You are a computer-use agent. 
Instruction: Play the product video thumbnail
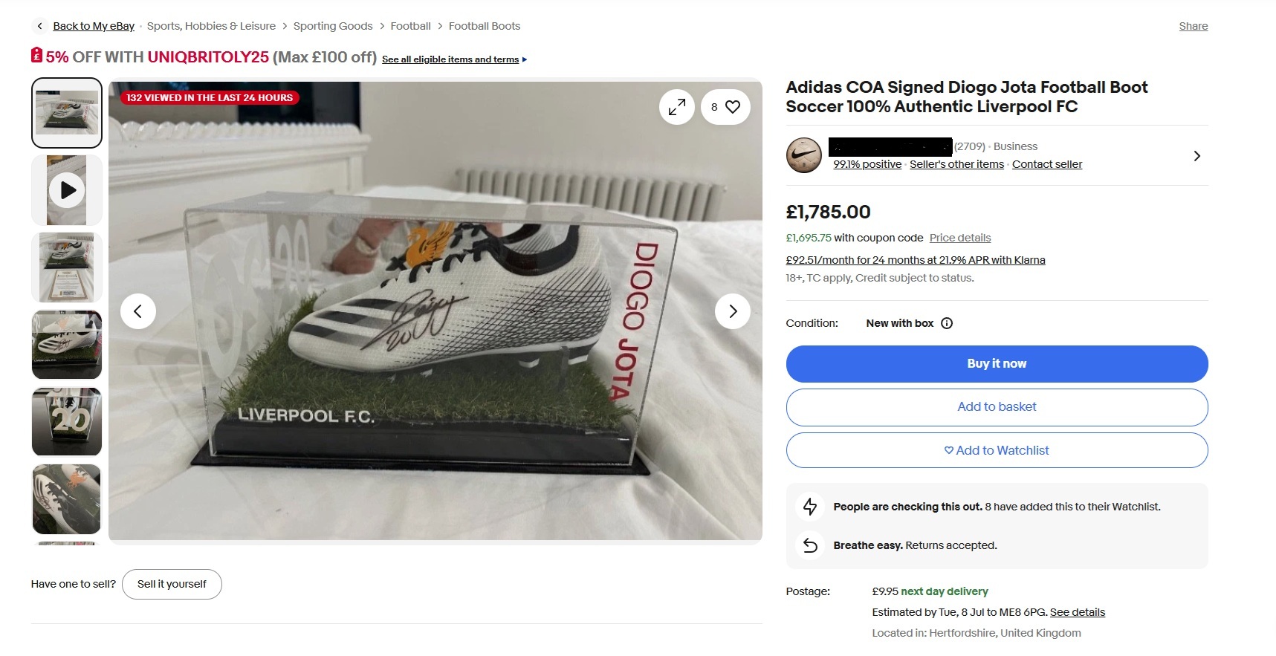[67, 190]
